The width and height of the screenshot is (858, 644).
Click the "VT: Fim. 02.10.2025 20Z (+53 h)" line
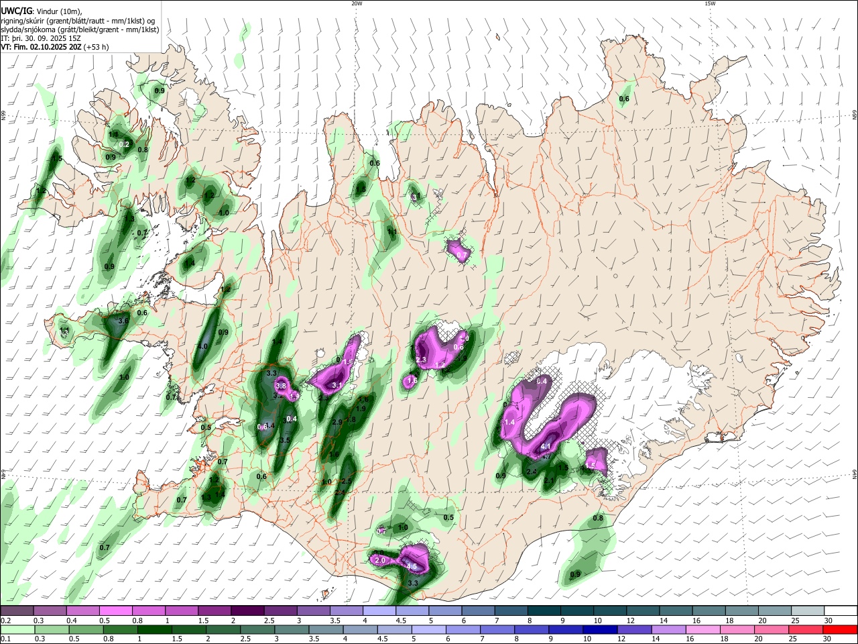coord(54,48)
